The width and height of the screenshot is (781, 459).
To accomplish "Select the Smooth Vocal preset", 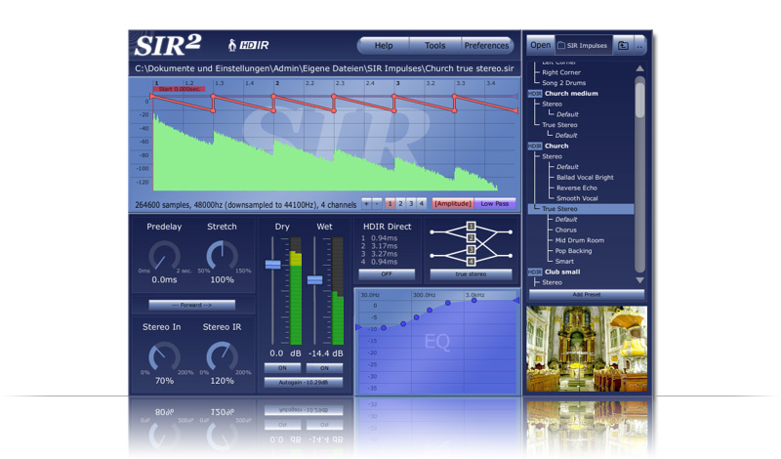I will click(x=577, y=198).
